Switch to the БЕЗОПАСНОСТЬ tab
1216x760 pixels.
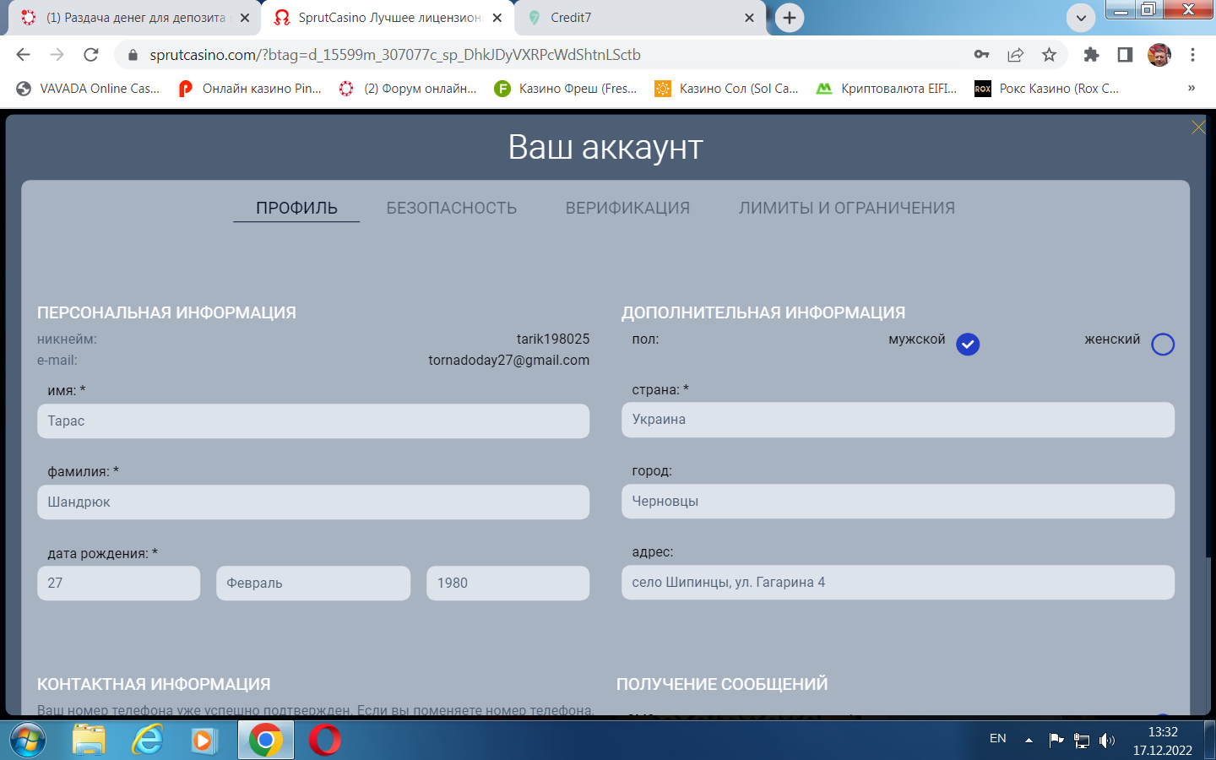(452, 209)
